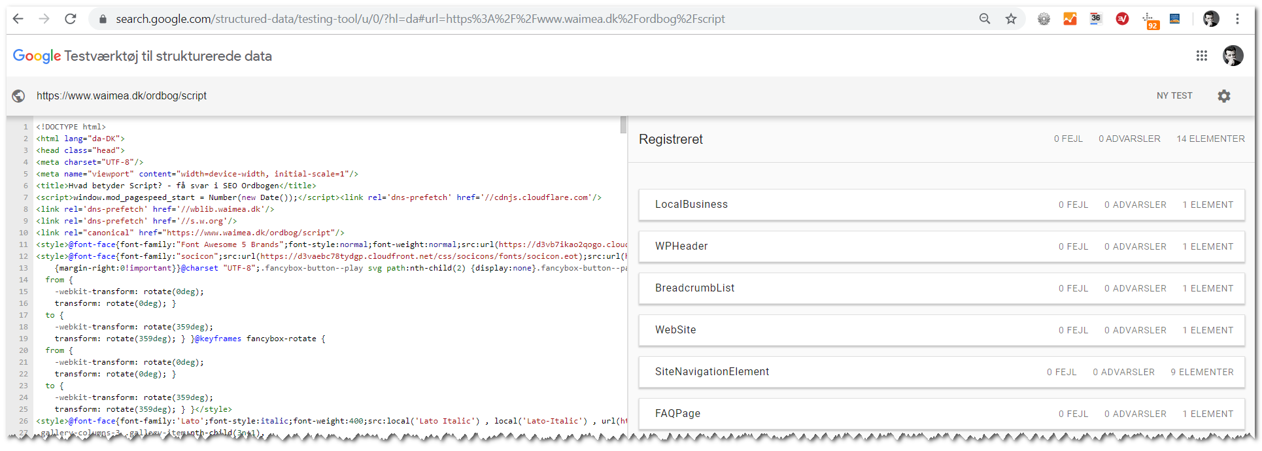Click the zoom magnifier in the address bar
The height and width of the screenshot is (451, 1262).
(985, 19)
